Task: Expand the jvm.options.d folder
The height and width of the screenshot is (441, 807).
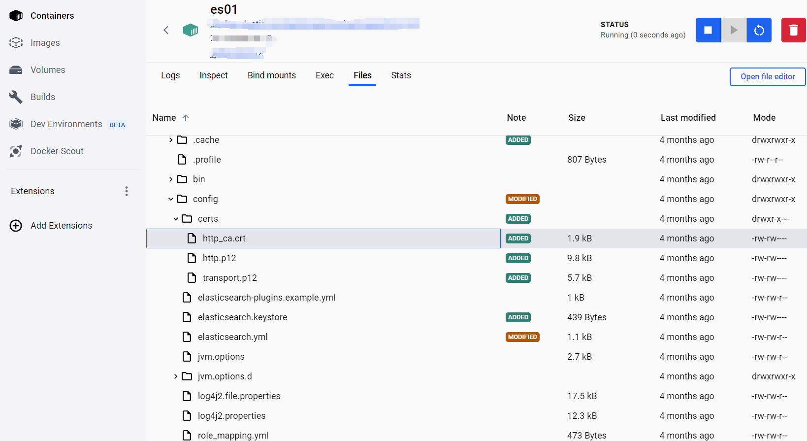Action: (176, 376)
